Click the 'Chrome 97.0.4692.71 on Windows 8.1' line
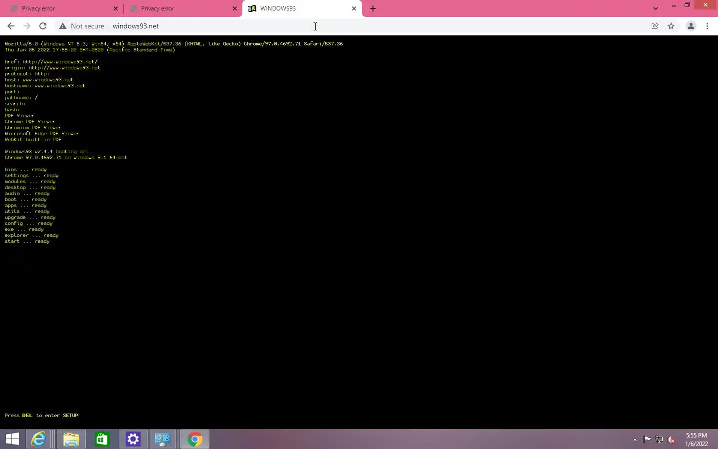Image resolution: width=718 pixels, height=449 pixels. pyautogui.click(x=66, y=158)
